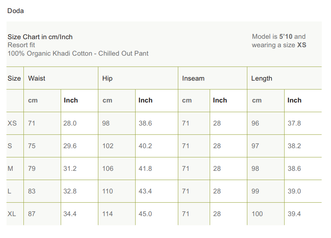The width and height of the screenshot is (331, 238).
Task: Click the Doda title text
Action: click(x=15, y=11)
